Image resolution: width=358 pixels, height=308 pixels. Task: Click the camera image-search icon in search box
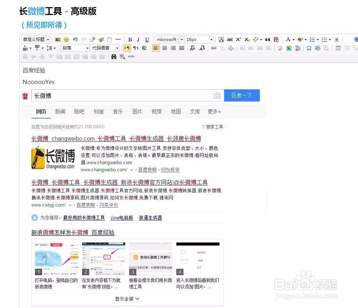tap(217, 95)
